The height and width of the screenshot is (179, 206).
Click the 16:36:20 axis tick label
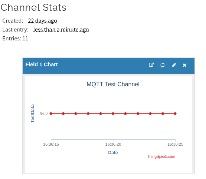[113, 144]
